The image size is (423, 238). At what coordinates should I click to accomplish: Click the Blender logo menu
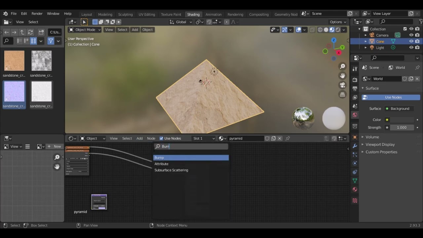coord(5,14)
